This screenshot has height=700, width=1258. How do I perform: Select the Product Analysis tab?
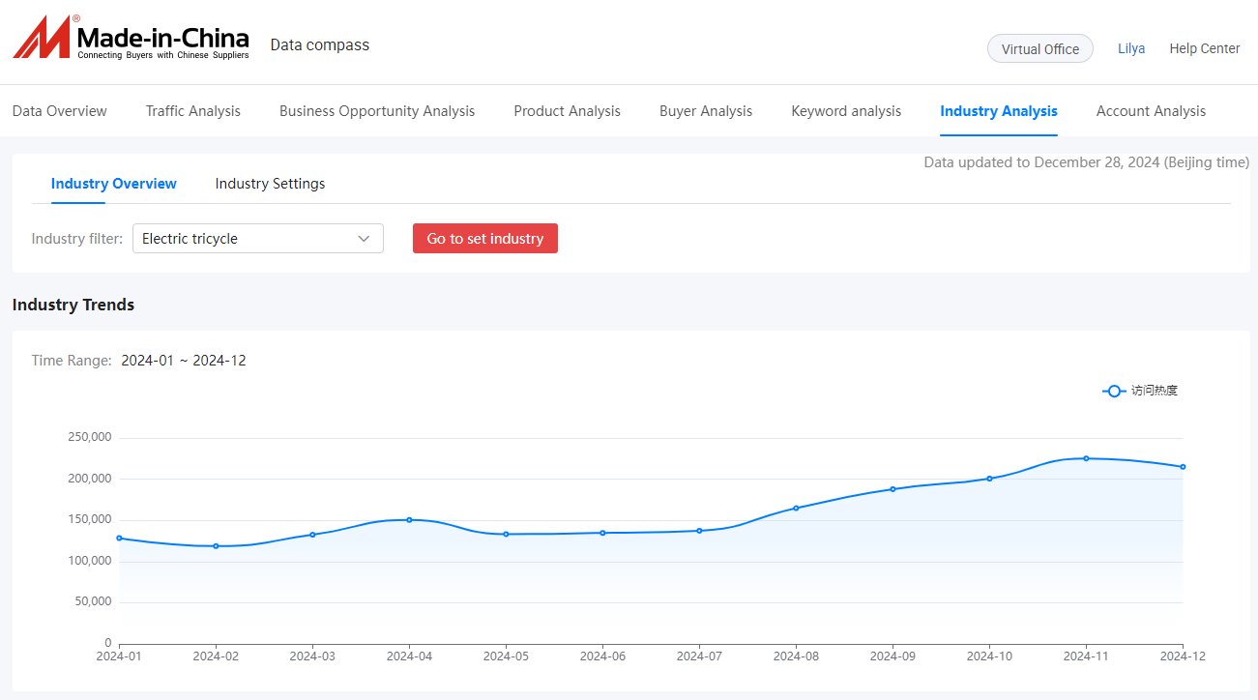(568, 111)
